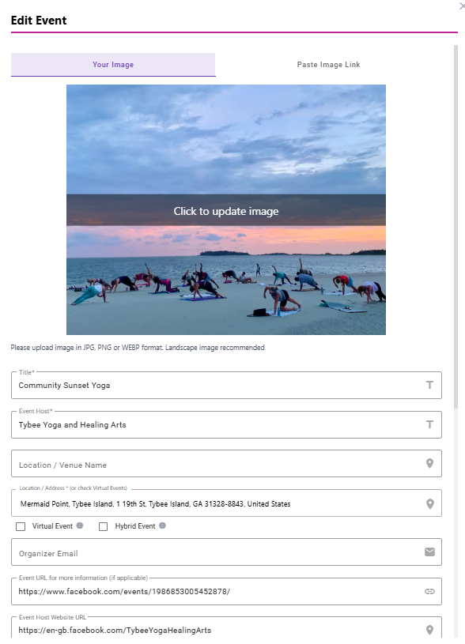Click info icon beside Virtual Event
Image resolution: width=465 pixels, height=644 pixels.
(80, 525)
